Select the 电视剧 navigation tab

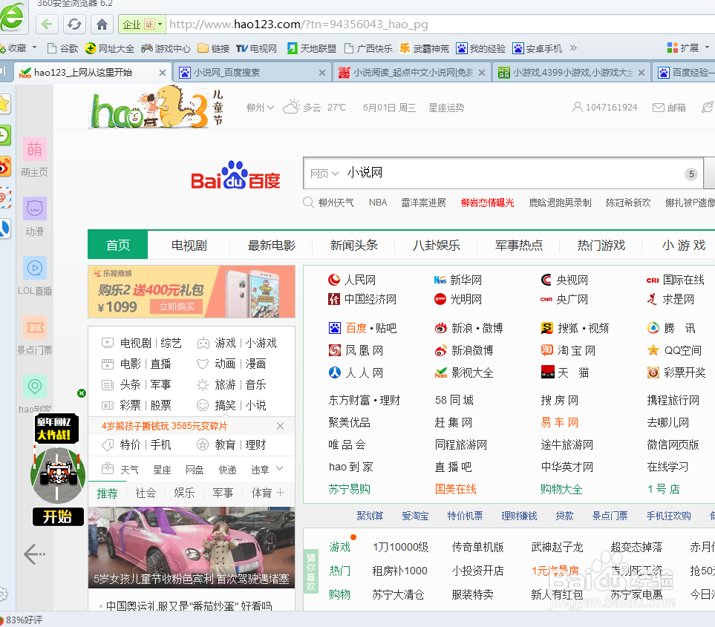189,246
